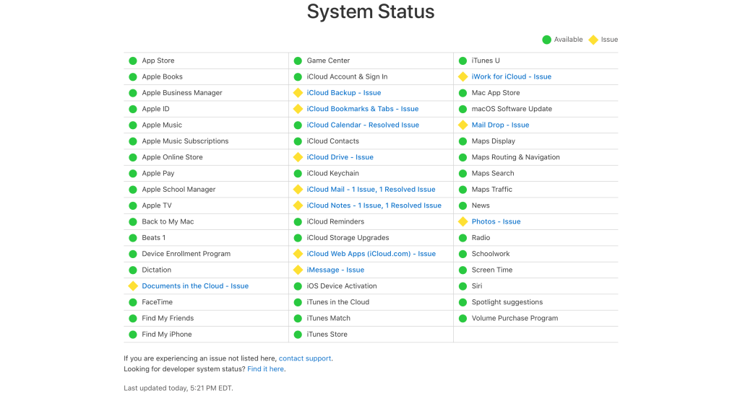Click the 'Spotlight suggestions' entry
Image resolution: width=740 pixels, height=398 pixels.
[507, 302]
